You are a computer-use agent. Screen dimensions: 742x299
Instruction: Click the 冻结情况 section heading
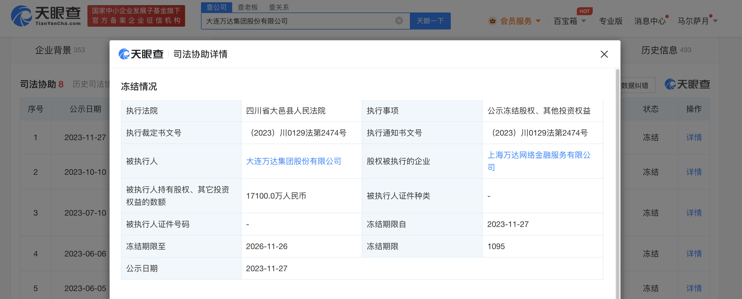tap(139, 87)
